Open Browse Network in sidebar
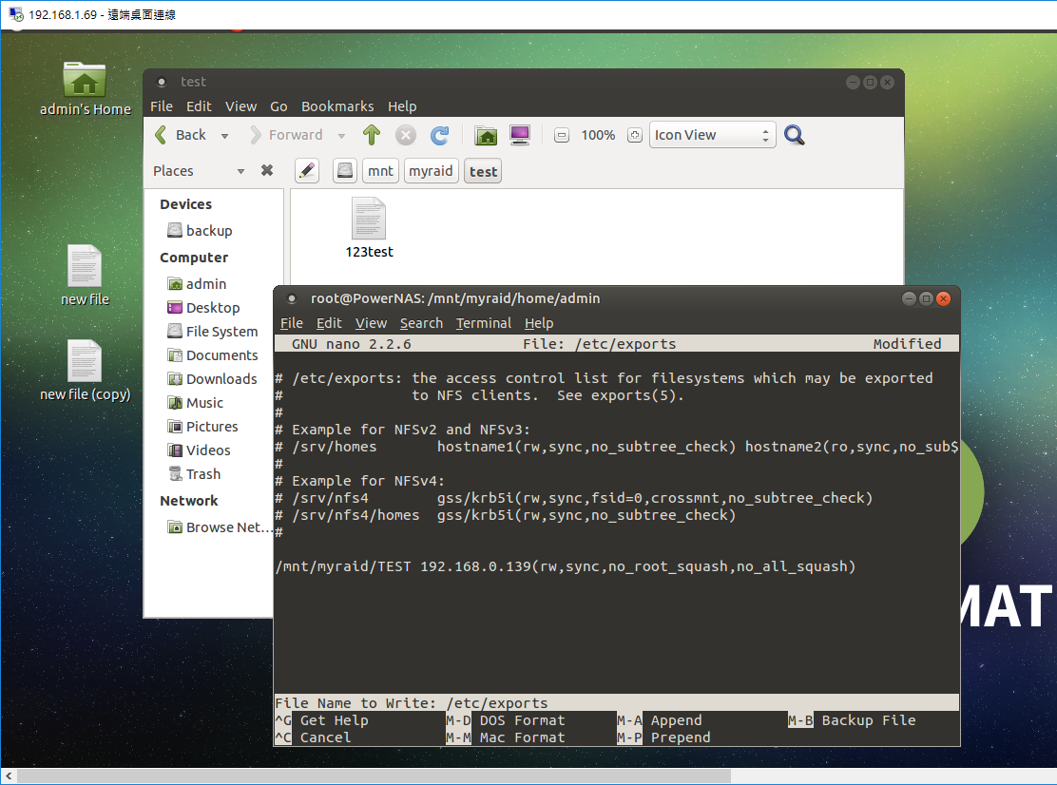The width and height of the screenshot is (1057, 785). (220, 527)
